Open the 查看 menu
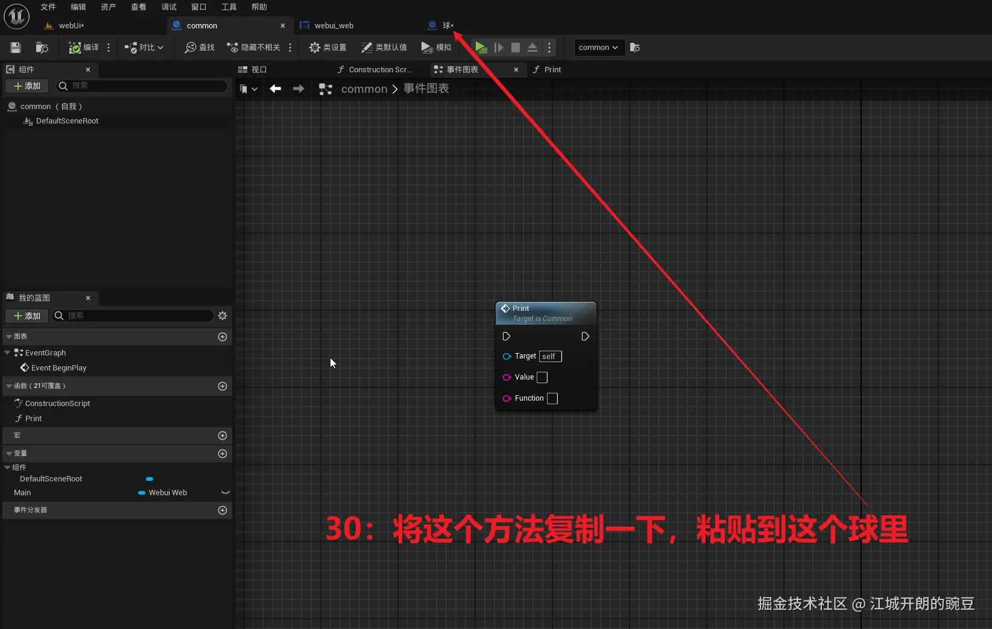 pyautogui.click(x=139, y=7)
